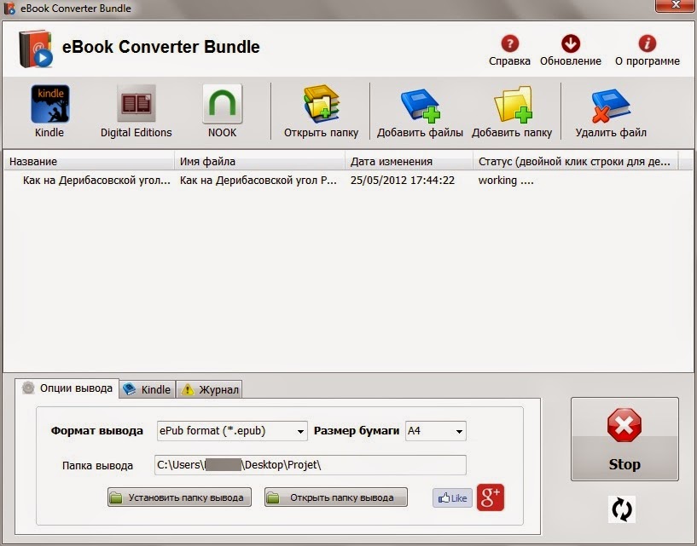
Task: Click the Google Plus icon
Action: click(491, 497)
